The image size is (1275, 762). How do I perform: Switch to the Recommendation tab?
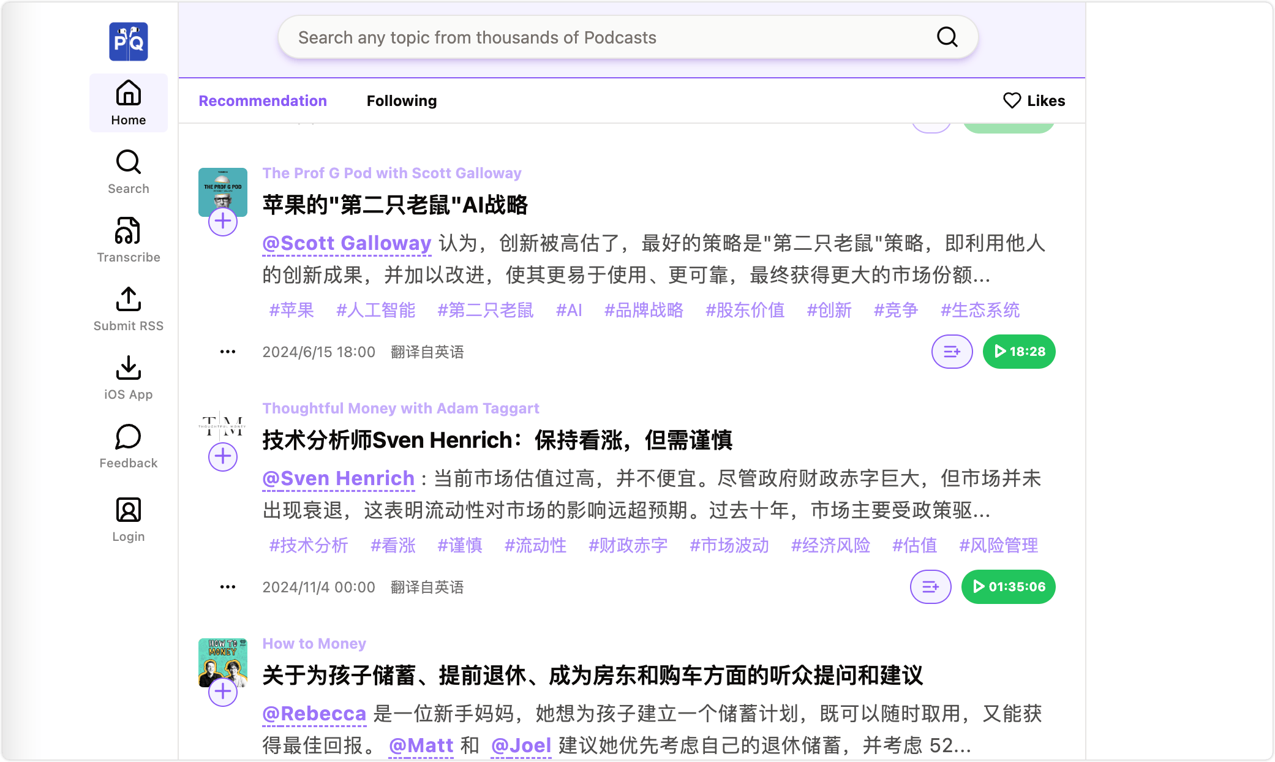pyautogui.click(x=263, y=100)
